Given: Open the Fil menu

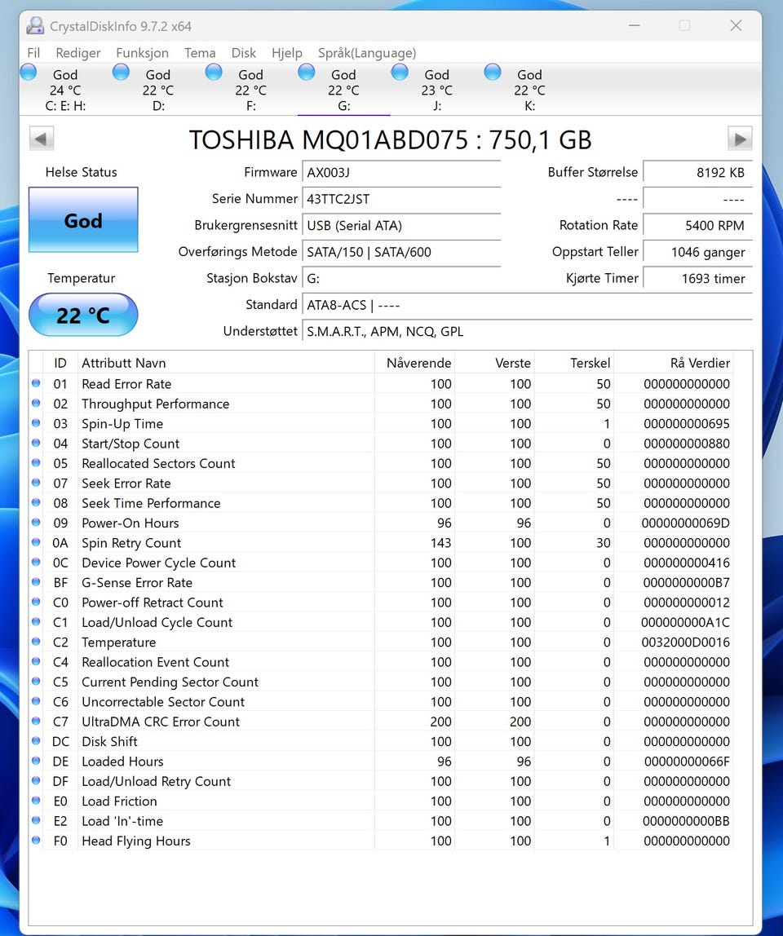Looking at the screenshot, I should coord(33,52).
